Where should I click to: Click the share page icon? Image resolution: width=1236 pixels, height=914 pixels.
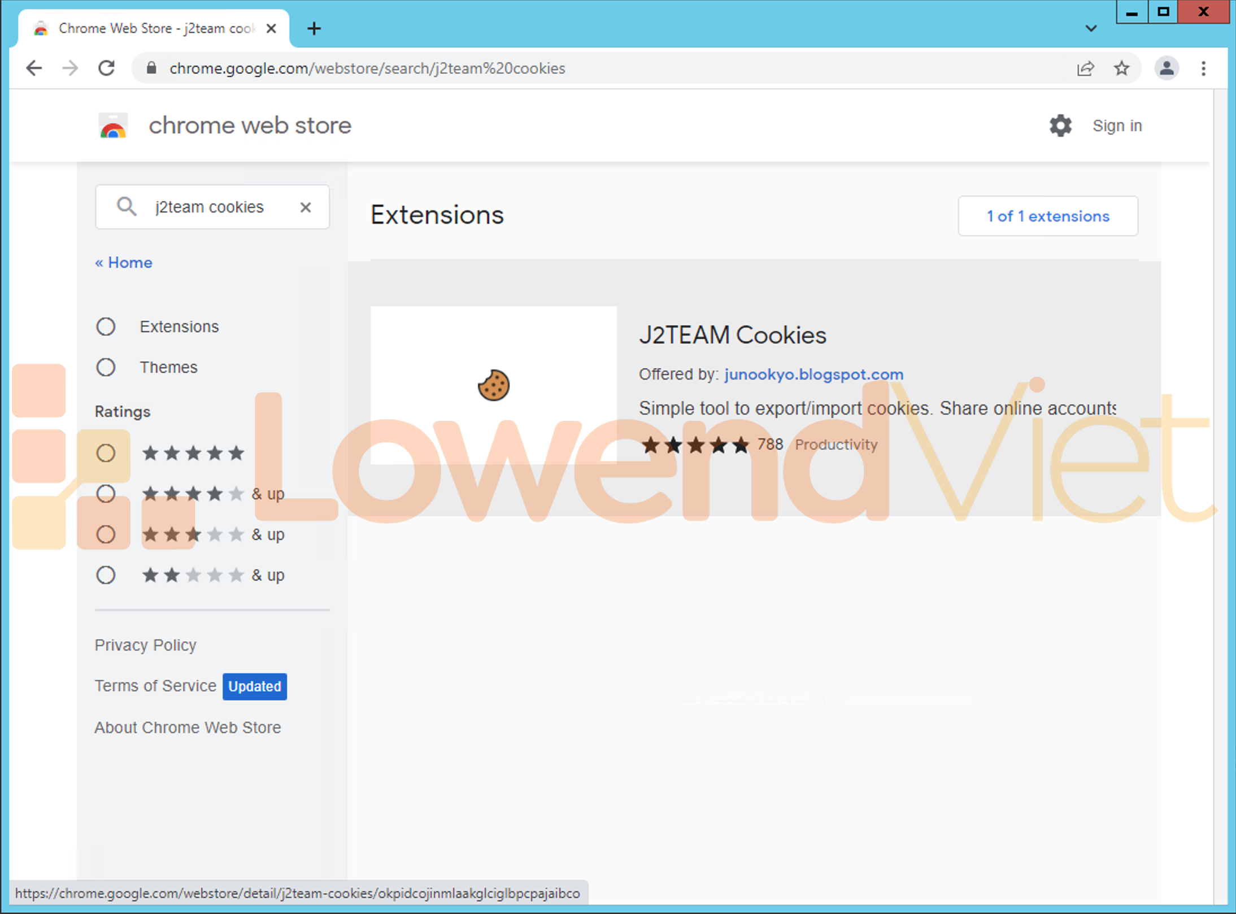pos(1085,68)
